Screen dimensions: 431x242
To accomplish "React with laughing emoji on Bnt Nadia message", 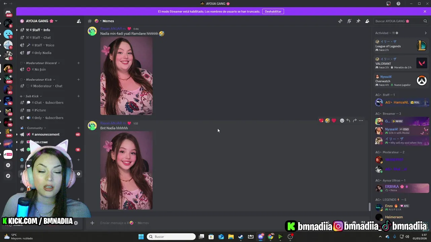I will point(327,121).
